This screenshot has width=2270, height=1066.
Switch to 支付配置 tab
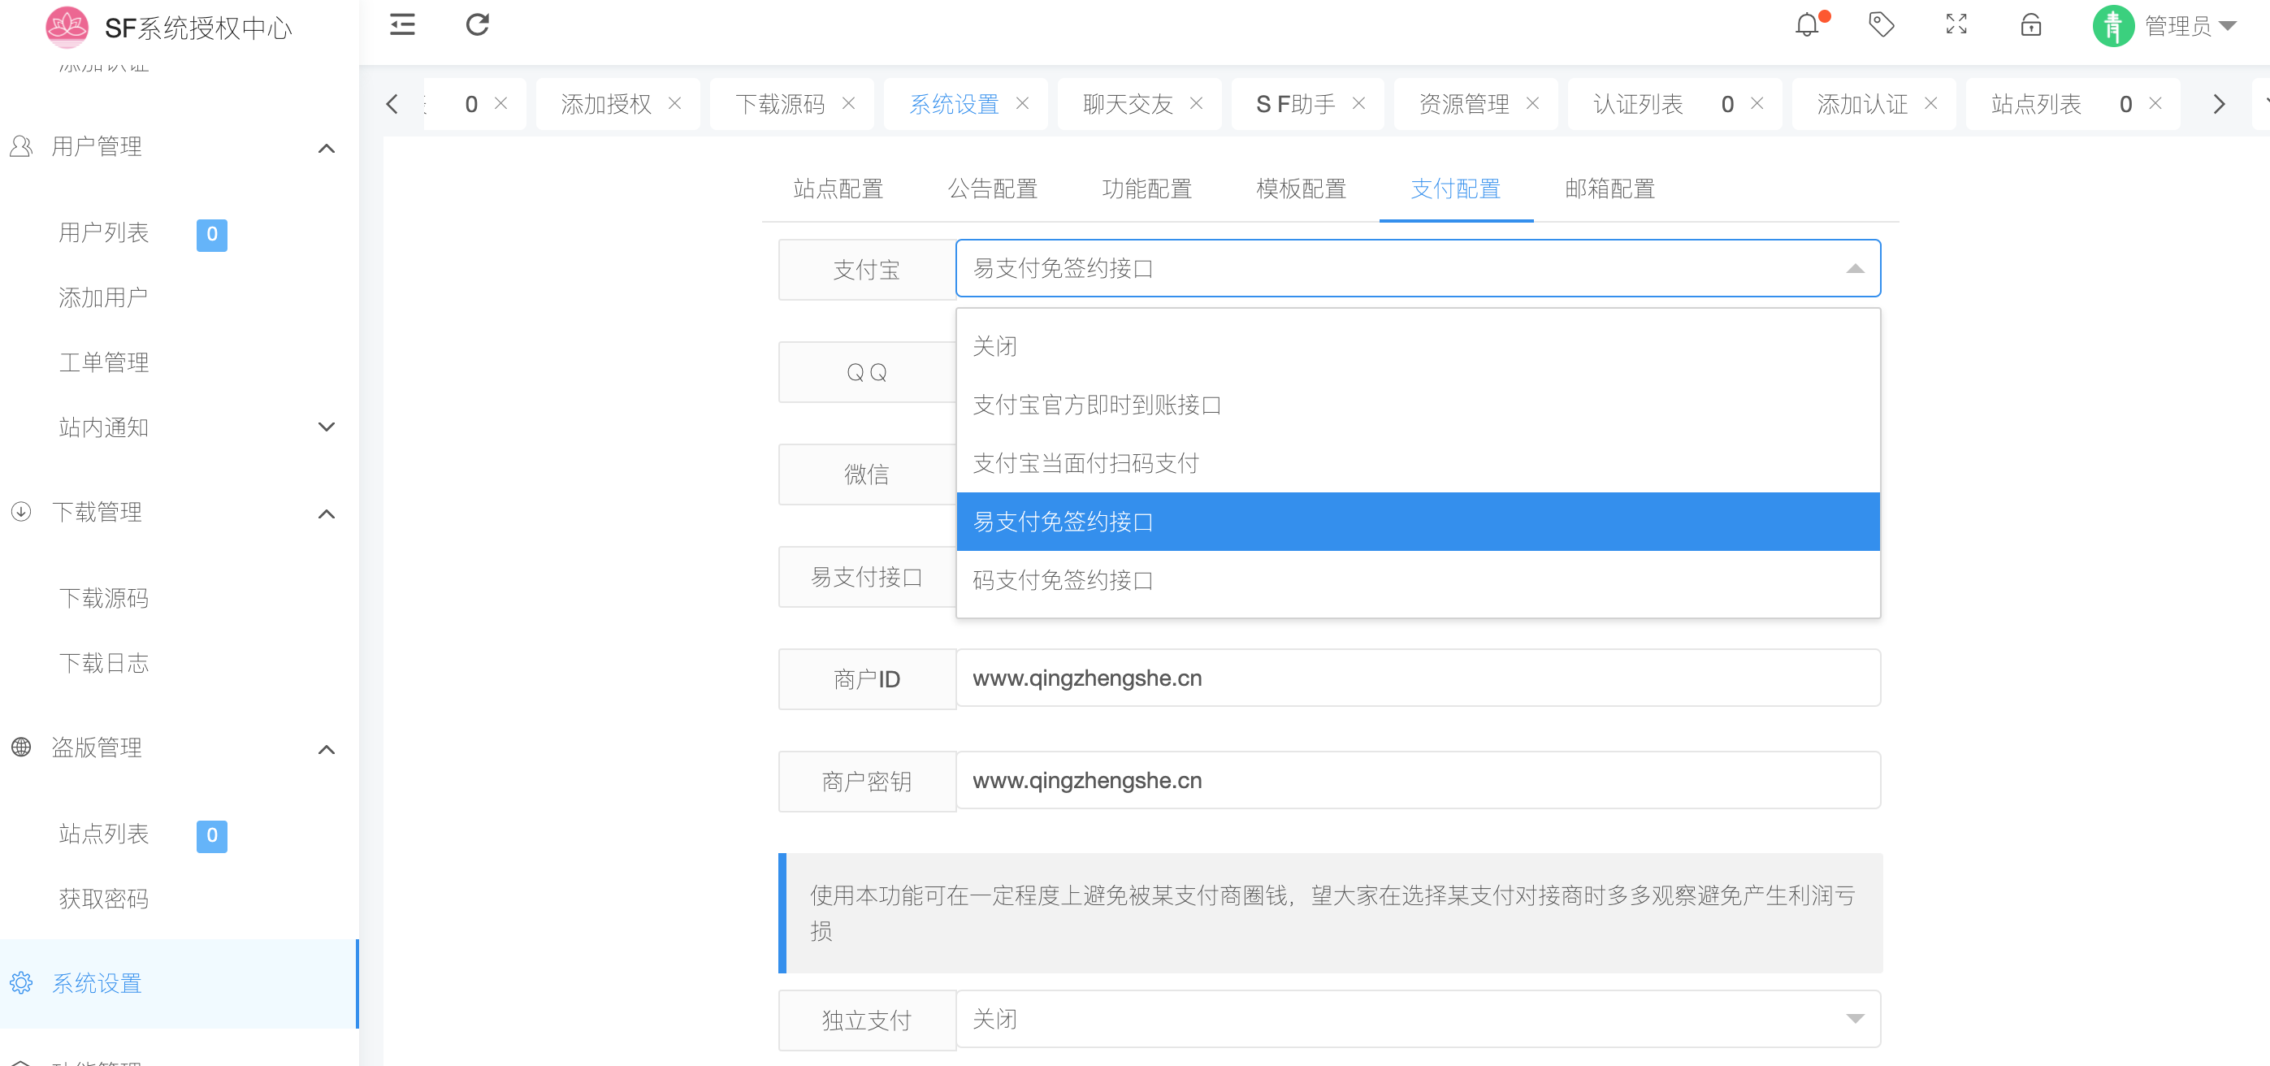[1455, 188]
